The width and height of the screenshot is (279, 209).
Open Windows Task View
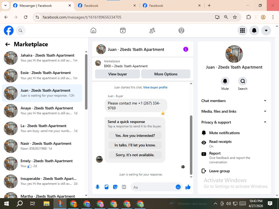(33, 204)
